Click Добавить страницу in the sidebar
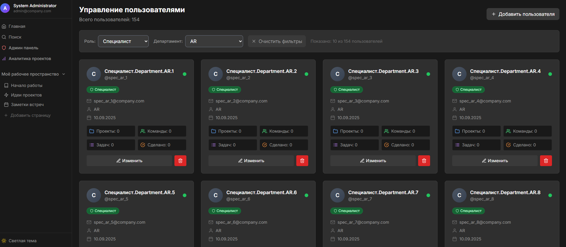The width and height of the screenshot is (566, 247). pos(30,115)
